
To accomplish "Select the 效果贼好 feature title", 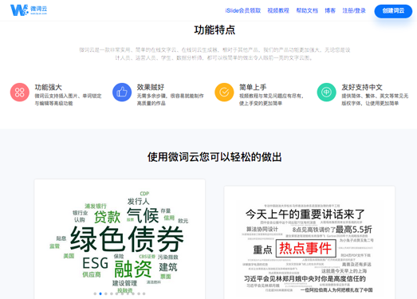I will 150,87.
